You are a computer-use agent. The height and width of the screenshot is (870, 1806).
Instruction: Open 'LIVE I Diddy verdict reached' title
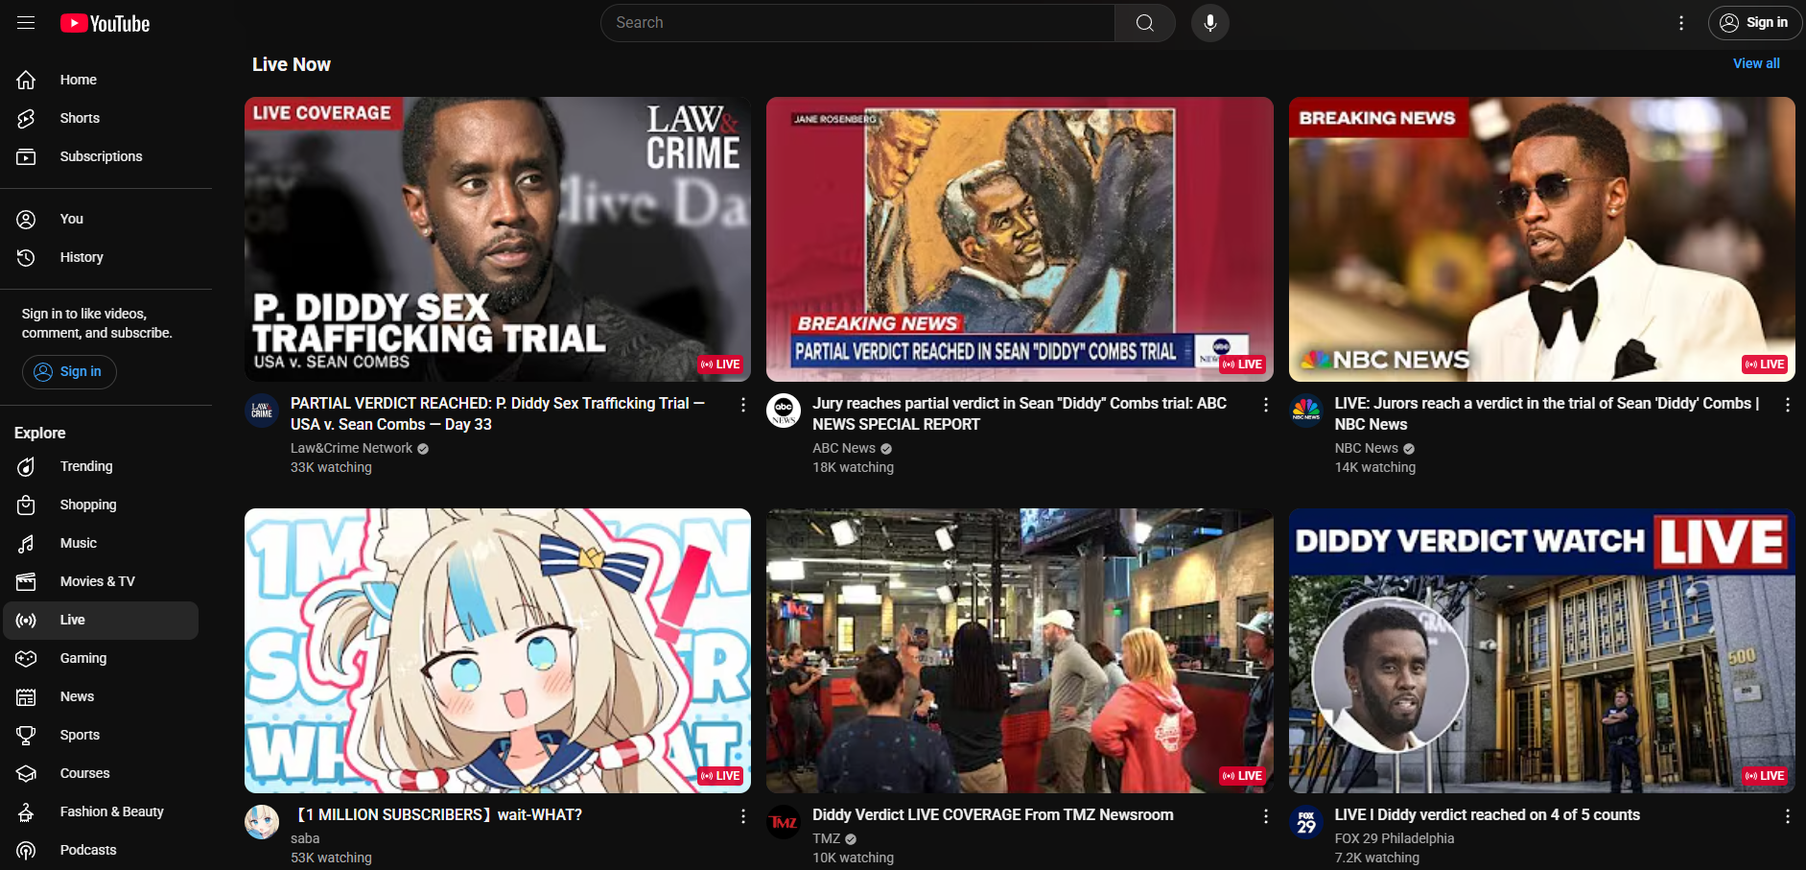1487,814
